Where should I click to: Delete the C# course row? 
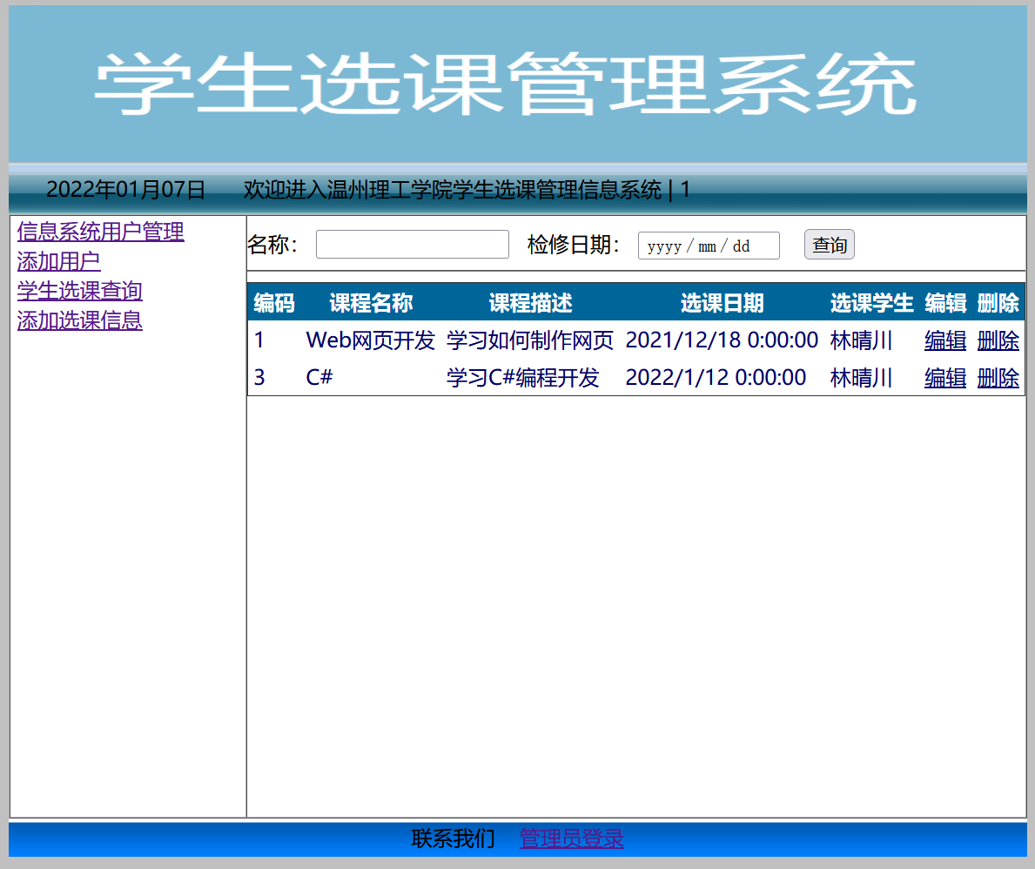(998, 378)
